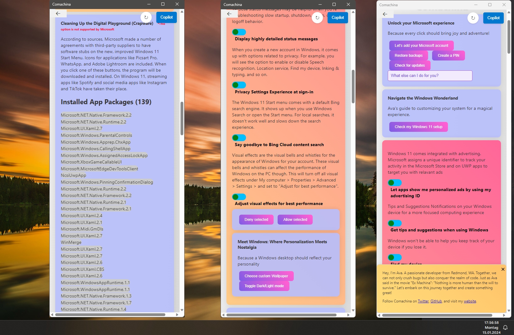Select Microsoft.Windows.PinningConfirmationDialog package
Screen dimensions: 514x335
[x=107, y=182]
